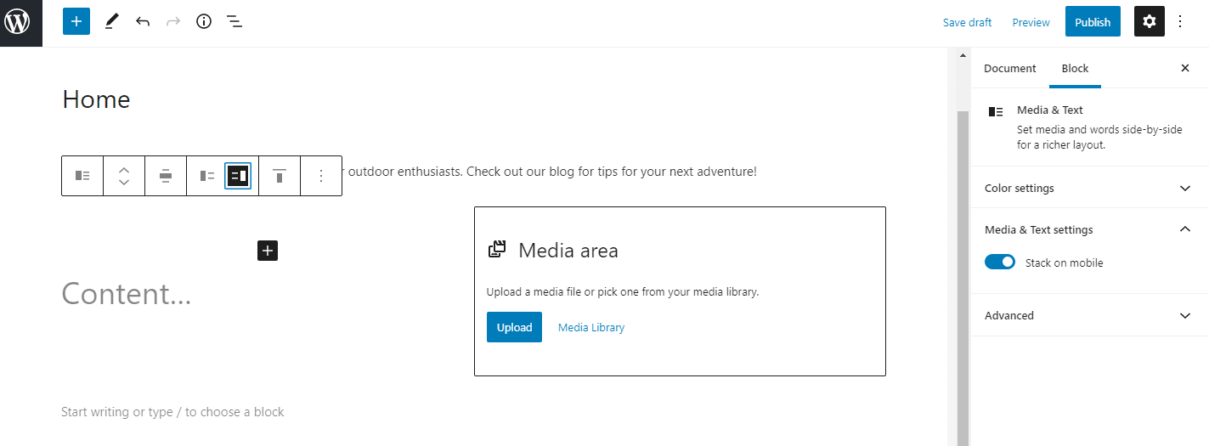Switch to the Document tab
This screenshot has height=446, width=1209.
click(1009, 68)
